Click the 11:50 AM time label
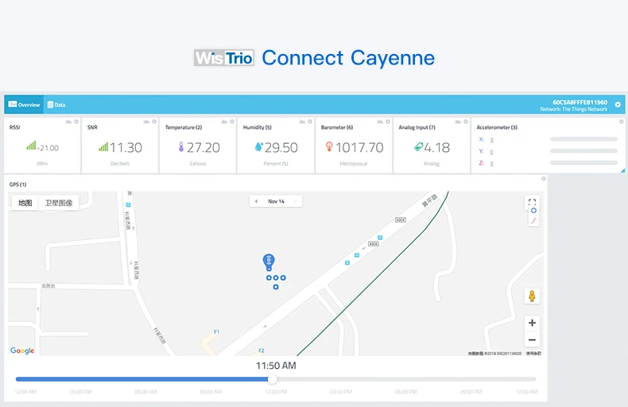The height and width of the screenshot is (407, 628). tap(276, 366)
